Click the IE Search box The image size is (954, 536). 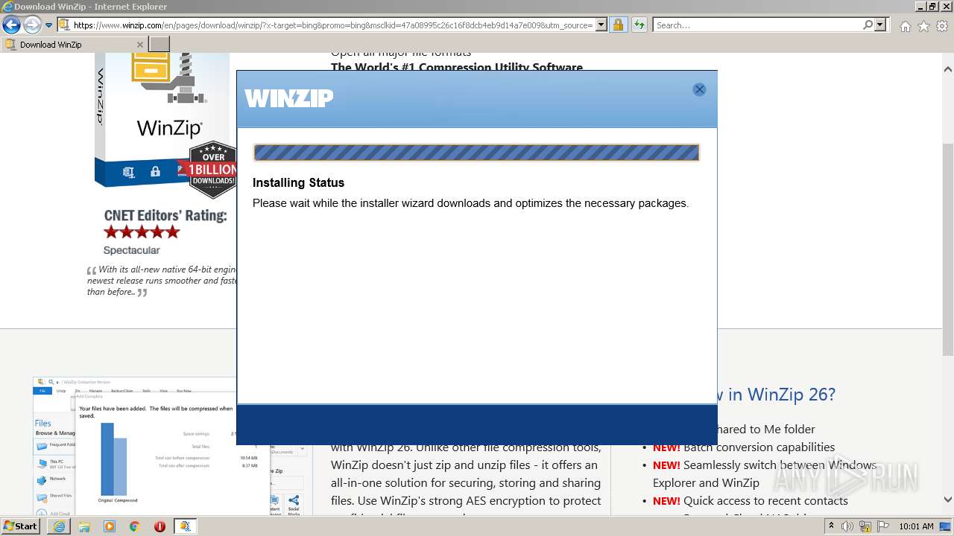point(757,25)
